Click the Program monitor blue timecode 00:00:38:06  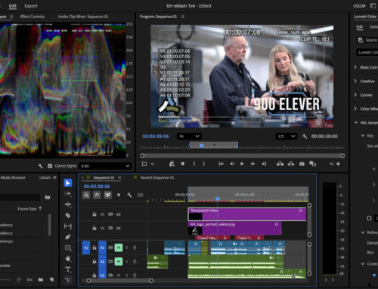[x=156, y=137]
